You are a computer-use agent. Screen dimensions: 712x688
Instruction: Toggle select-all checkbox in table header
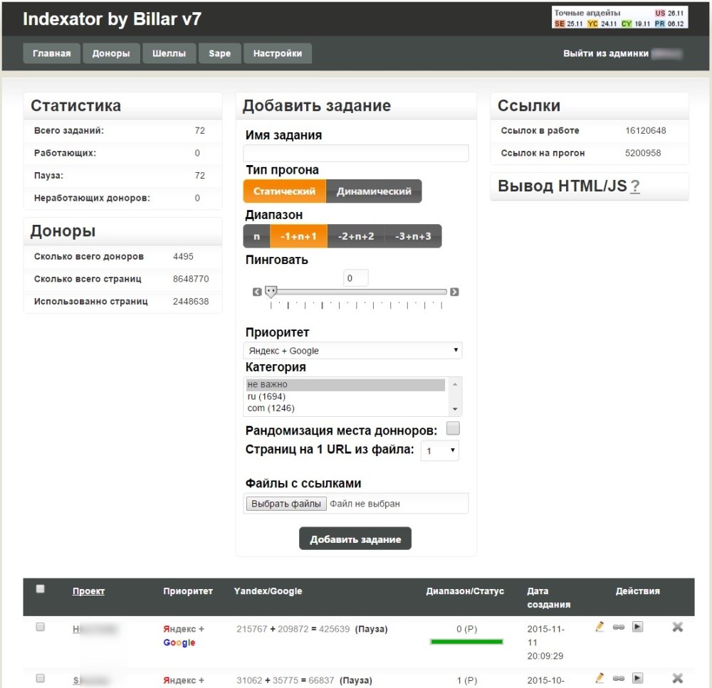41,589
